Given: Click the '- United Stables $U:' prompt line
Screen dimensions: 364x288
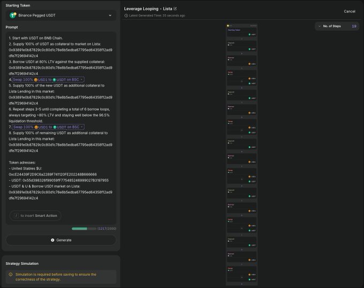Looking at the screenshot, I should 25,169.
